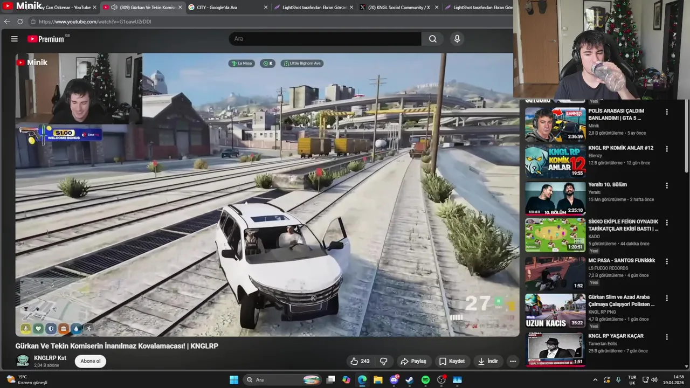Open site info icon beside URL
This screenshot has height=388, width=690.
tap(33, 22)
